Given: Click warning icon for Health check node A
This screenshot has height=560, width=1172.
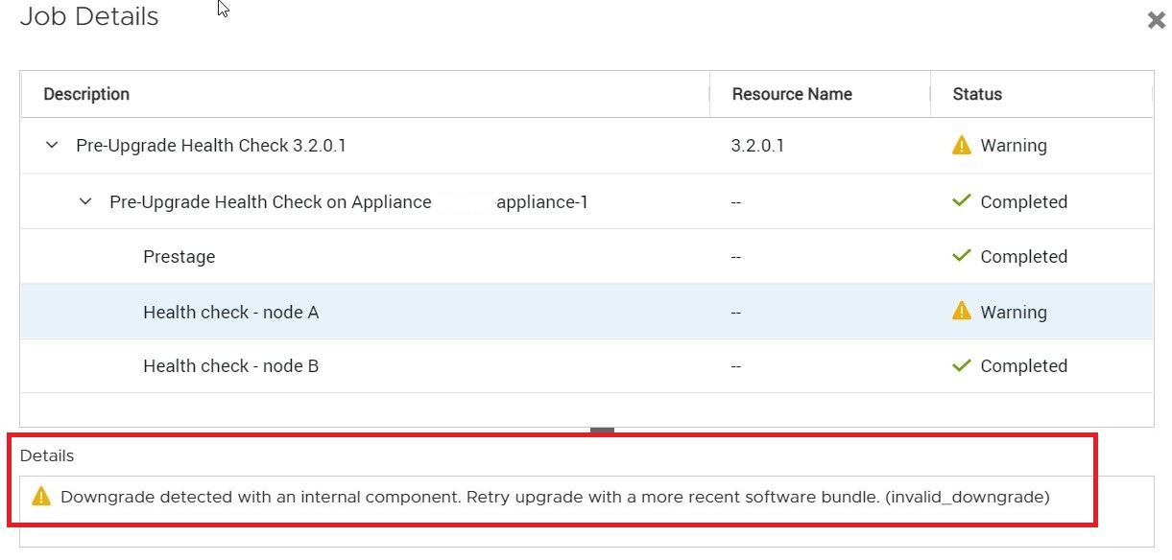Looking at the screenshot, I should [x=961, y=312].
